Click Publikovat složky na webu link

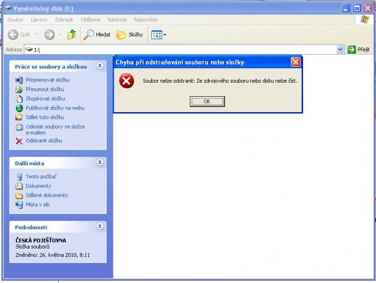[x=55, y=108]
